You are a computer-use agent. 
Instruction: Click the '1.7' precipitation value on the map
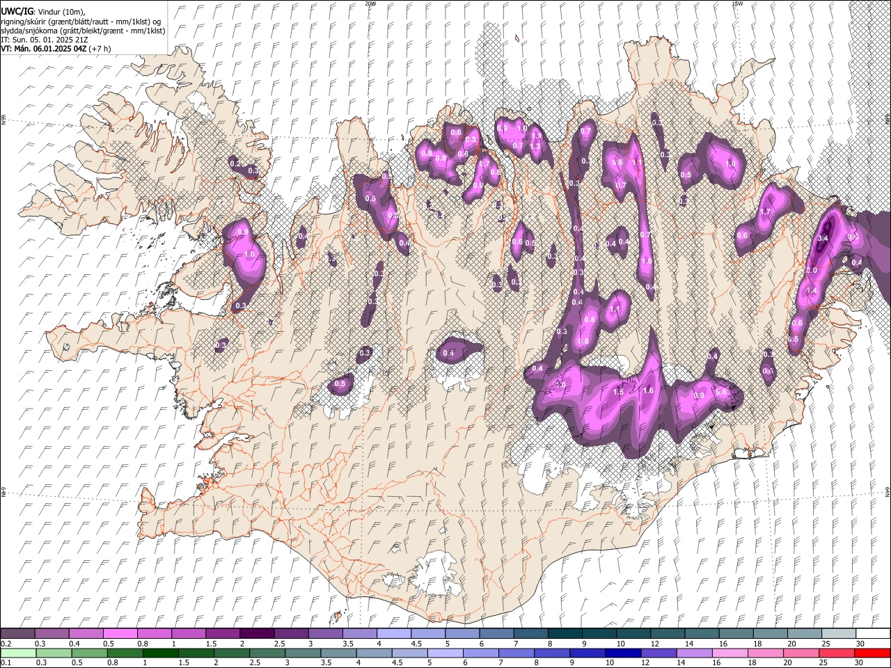click(x=766, y=212)
